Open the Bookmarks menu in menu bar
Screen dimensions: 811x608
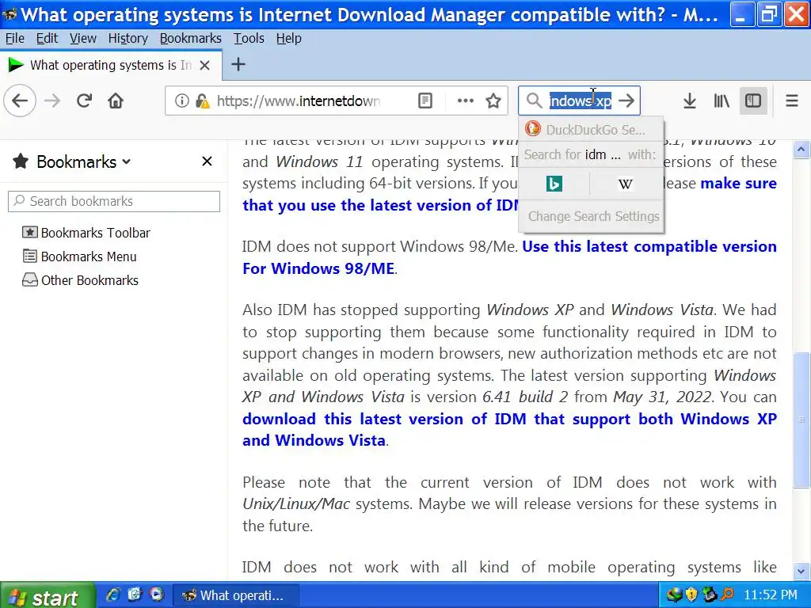click(190, 38)
